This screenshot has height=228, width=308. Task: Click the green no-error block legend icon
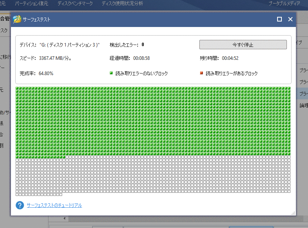point(111,73)
